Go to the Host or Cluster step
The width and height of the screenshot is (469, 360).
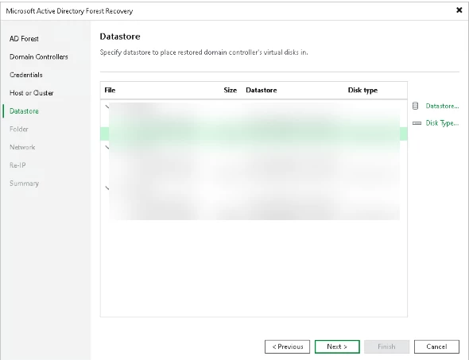[32, 93]
